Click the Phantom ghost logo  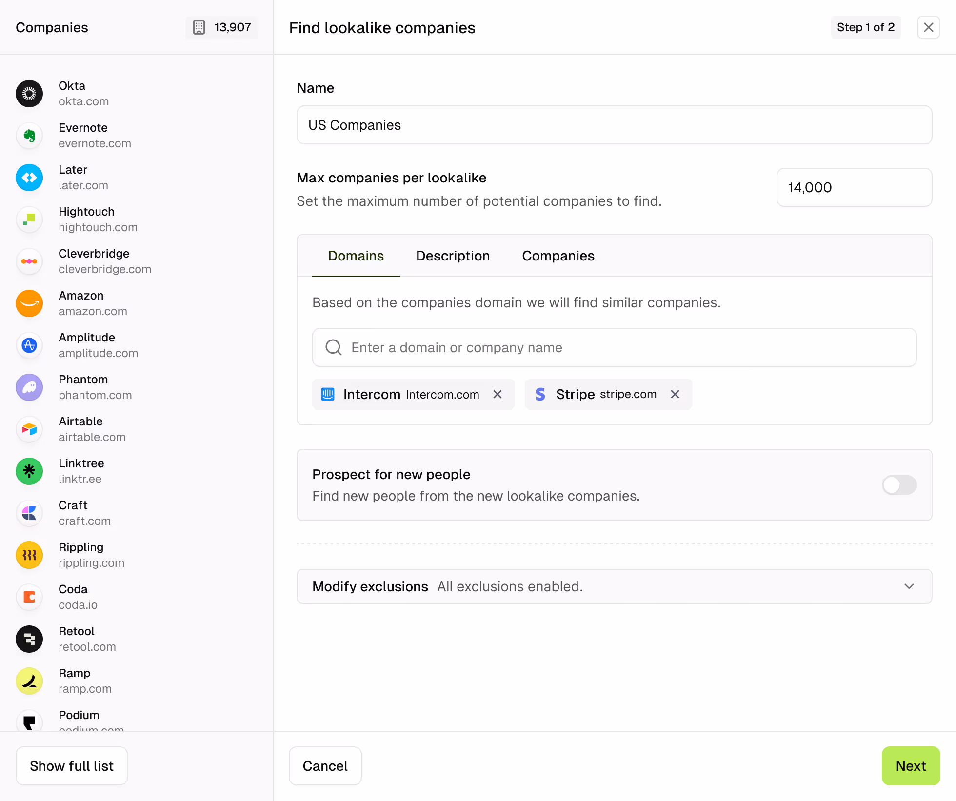pos(29,387)
